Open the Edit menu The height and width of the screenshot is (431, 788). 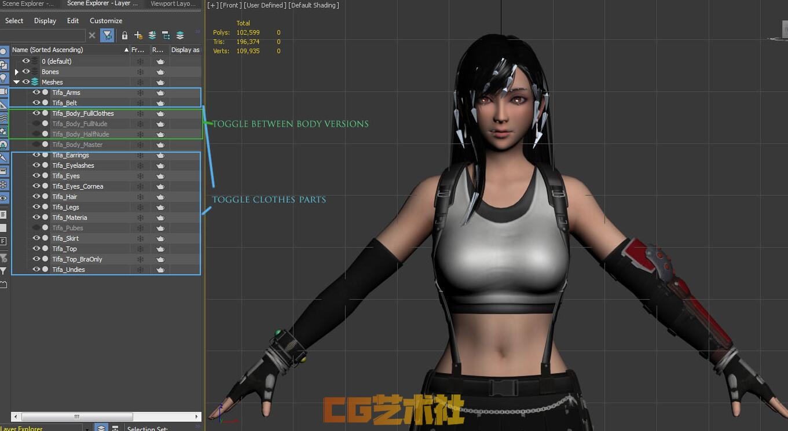pyautogui.click(x=73, y=21)
